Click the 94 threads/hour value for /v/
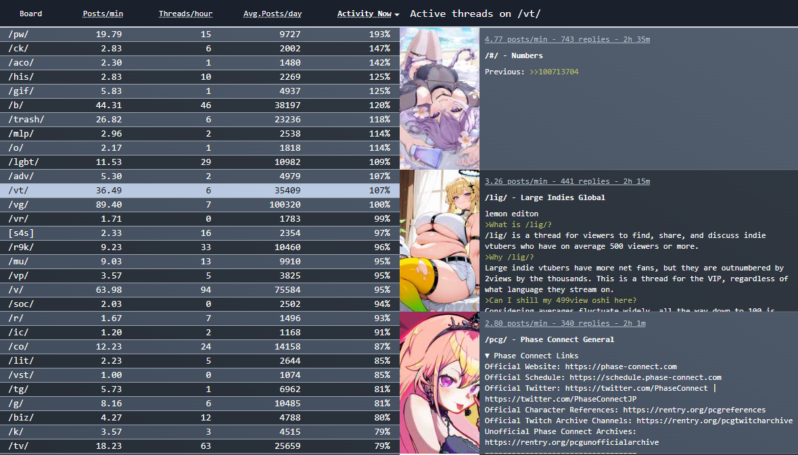 [x=206, y=290]
